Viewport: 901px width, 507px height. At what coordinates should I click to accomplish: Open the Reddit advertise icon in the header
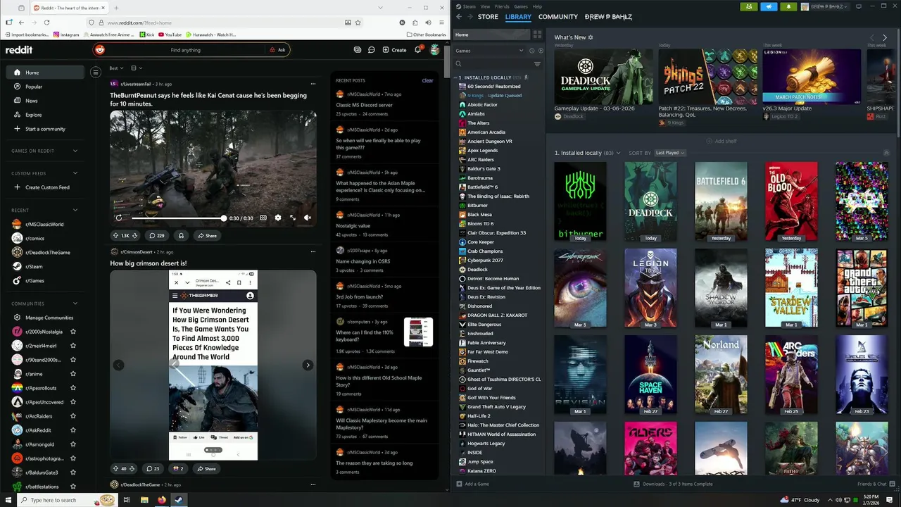tap(358, 50)
